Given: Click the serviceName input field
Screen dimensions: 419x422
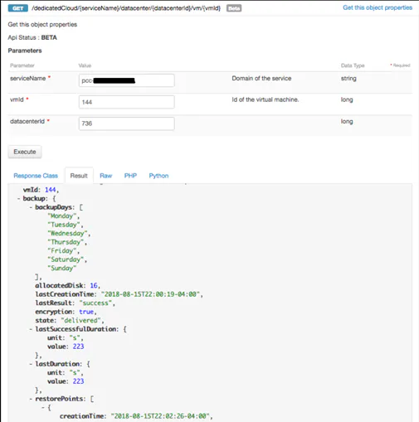Looking at the screenshot, I should [x=127, y=80].
